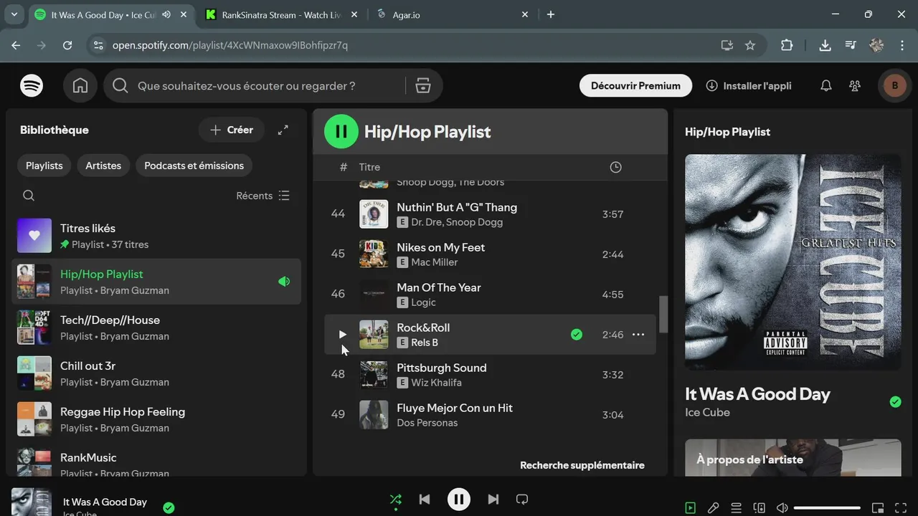Click Découvrir Premium button
Viewport: 918px width, 516px height.
click(x=635, y=86)
